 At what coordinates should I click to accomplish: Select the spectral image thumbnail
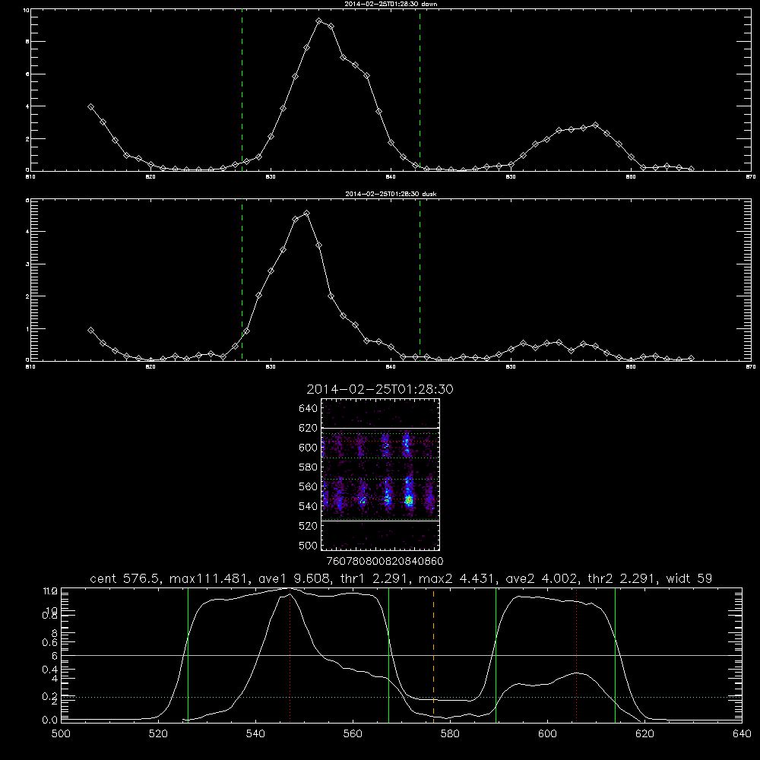[x=381, y=474]
